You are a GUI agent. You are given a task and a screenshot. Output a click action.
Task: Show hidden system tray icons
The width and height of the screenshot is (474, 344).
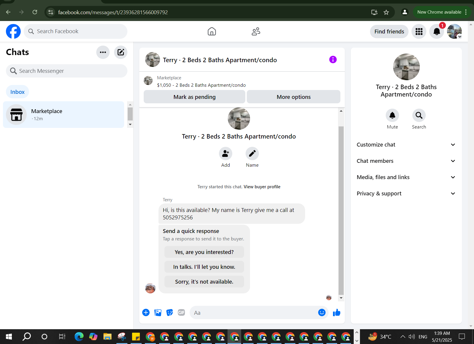[403, 337]
